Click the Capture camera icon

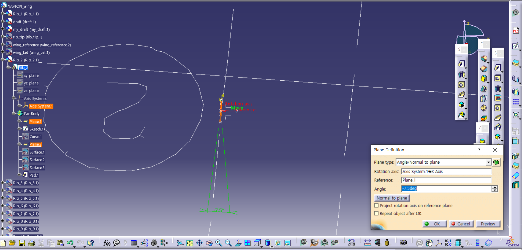[x=403, y=243]
